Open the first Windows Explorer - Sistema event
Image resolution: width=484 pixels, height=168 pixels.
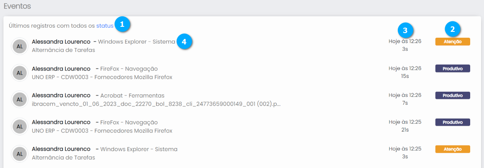coord(136,42)
